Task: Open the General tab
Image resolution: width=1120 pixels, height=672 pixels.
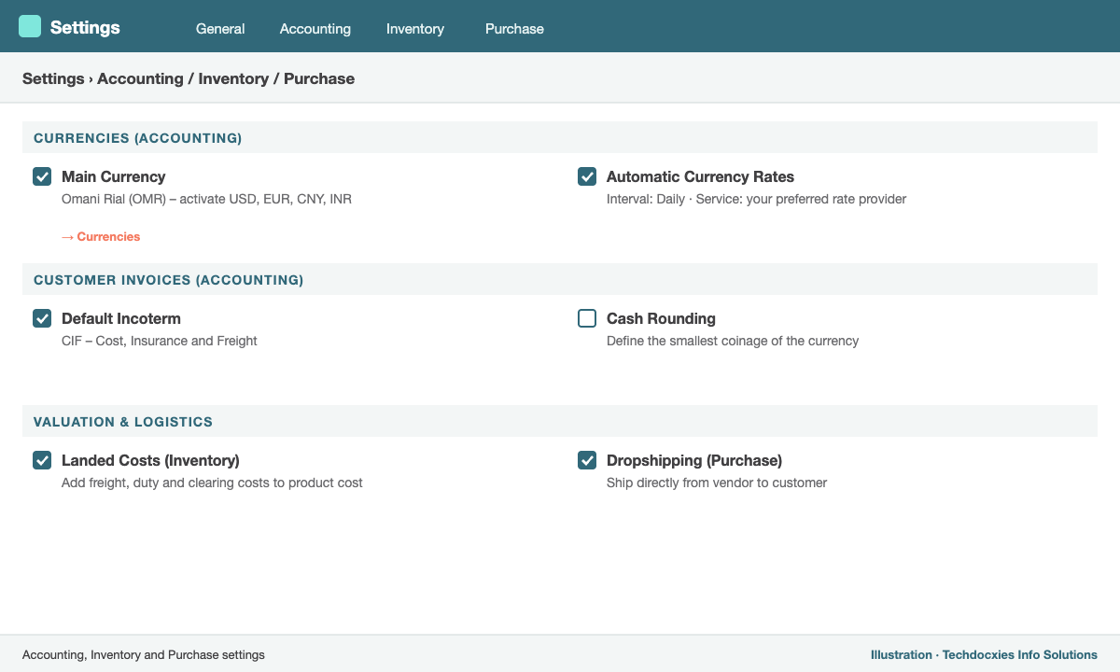Action: pos(220,29)
